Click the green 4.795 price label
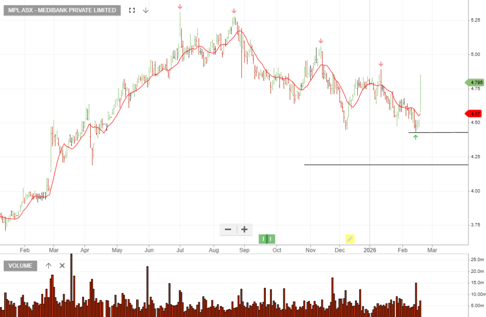The width and height of the screenshot is (486, 317). pos(475,83)
